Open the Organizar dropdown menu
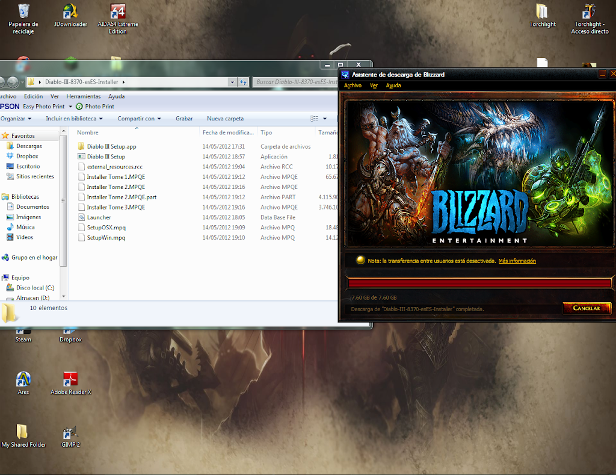616x475 pixels. pyautogui.click(x=16, y=119)
